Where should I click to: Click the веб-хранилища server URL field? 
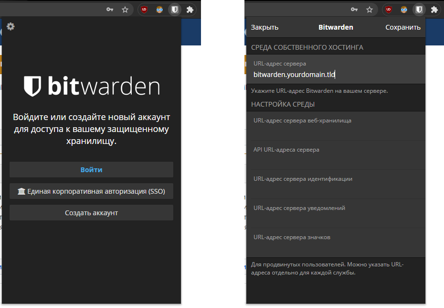(334, 126)
